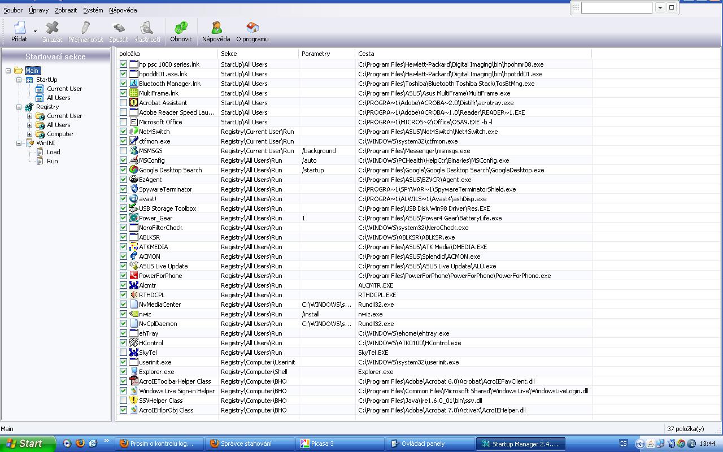The image size is (723, 452).
Task: Enable the Acrobat Assistant checkbox
Action: [x=123, y=103]
